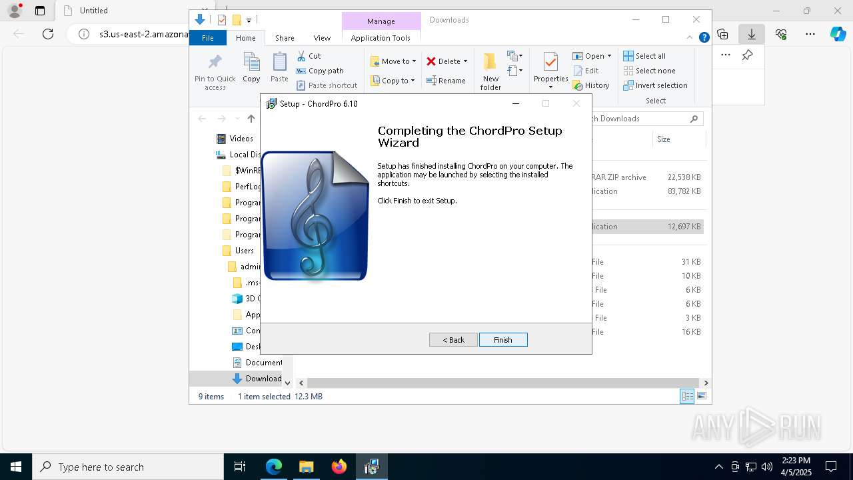Click the Back button in setup wizard
Viewport: 853px width, 480px height.
tap(453, 340)
